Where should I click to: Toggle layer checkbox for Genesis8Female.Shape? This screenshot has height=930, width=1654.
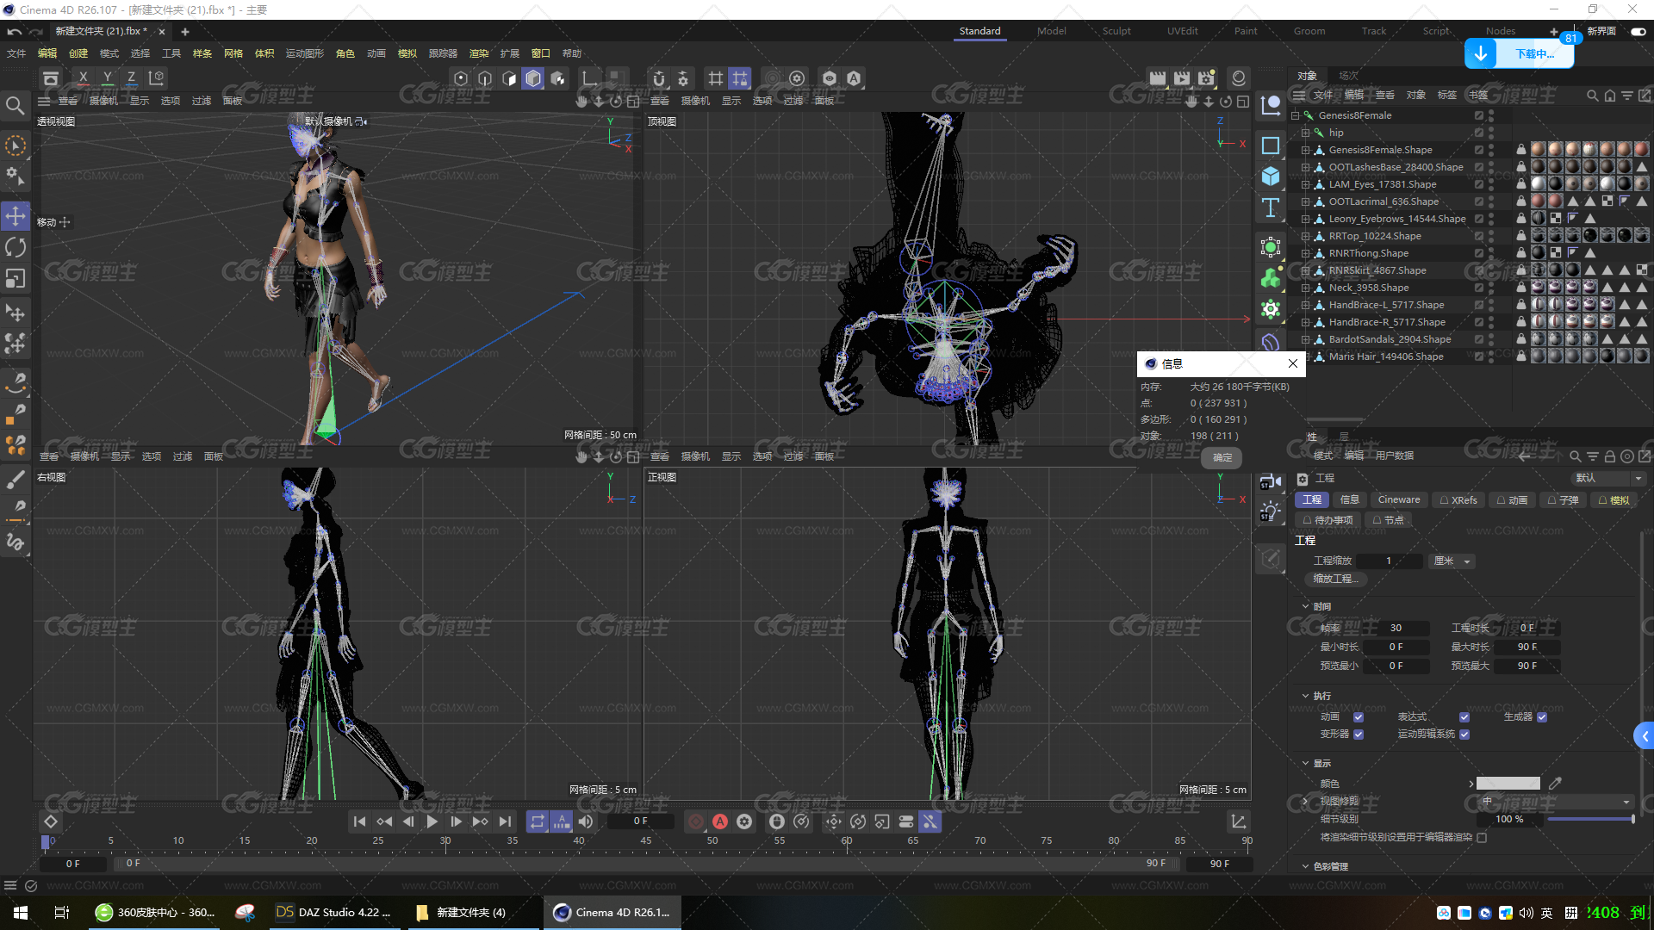1479,150
